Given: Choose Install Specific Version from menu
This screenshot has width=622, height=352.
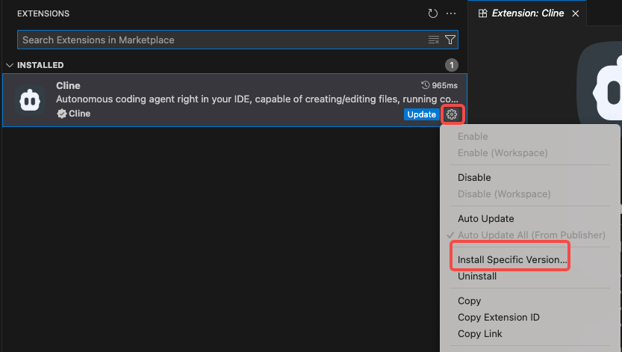Looking at the screenshot, I should [511, 260].
